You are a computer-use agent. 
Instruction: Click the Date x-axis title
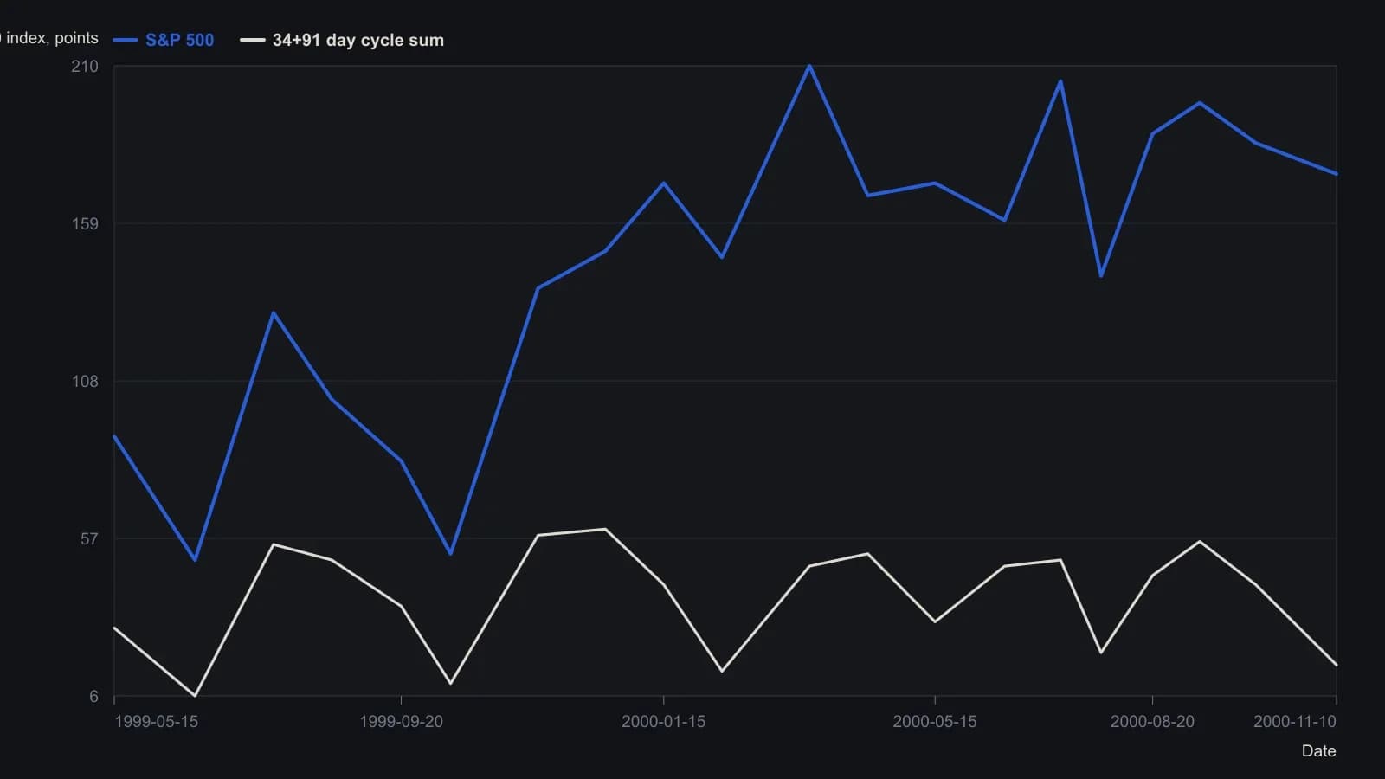[1318, 751]
